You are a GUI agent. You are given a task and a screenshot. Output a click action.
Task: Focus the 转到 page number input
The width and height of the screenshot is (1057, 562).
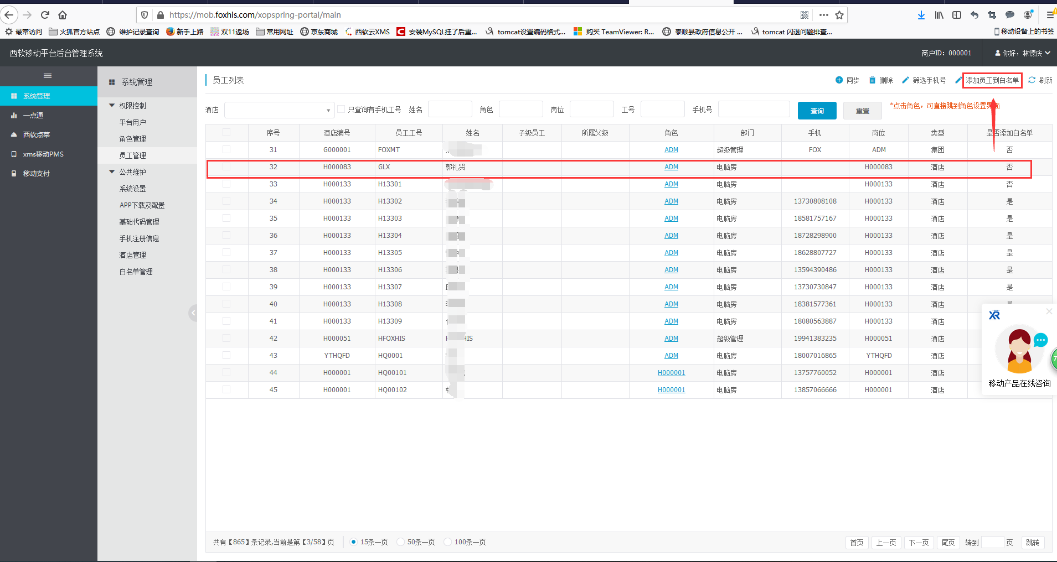coord(993,543)
